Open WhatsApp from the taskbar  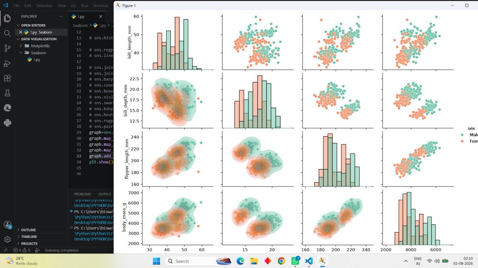[295, 261]
